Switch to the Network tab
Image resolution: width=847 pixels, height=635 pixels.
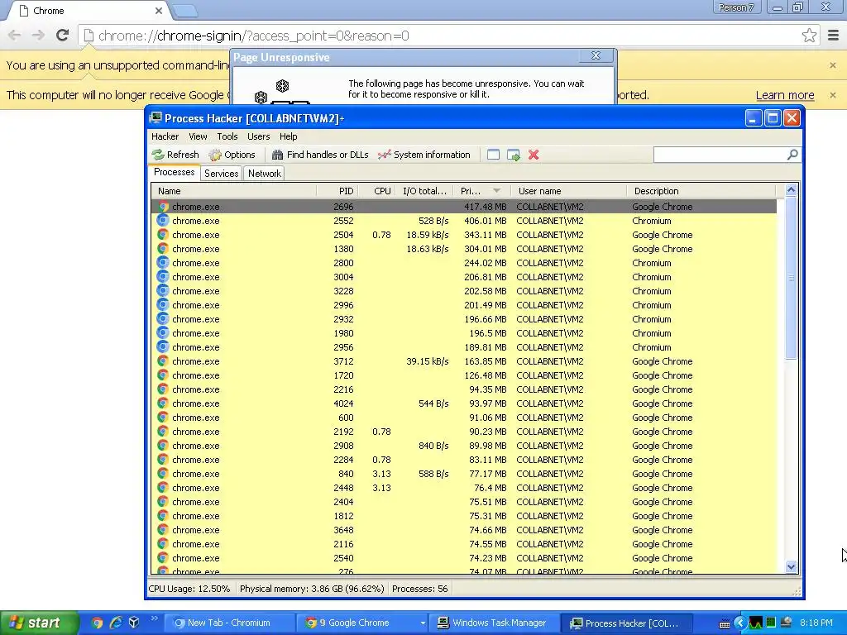pos(265,174)
